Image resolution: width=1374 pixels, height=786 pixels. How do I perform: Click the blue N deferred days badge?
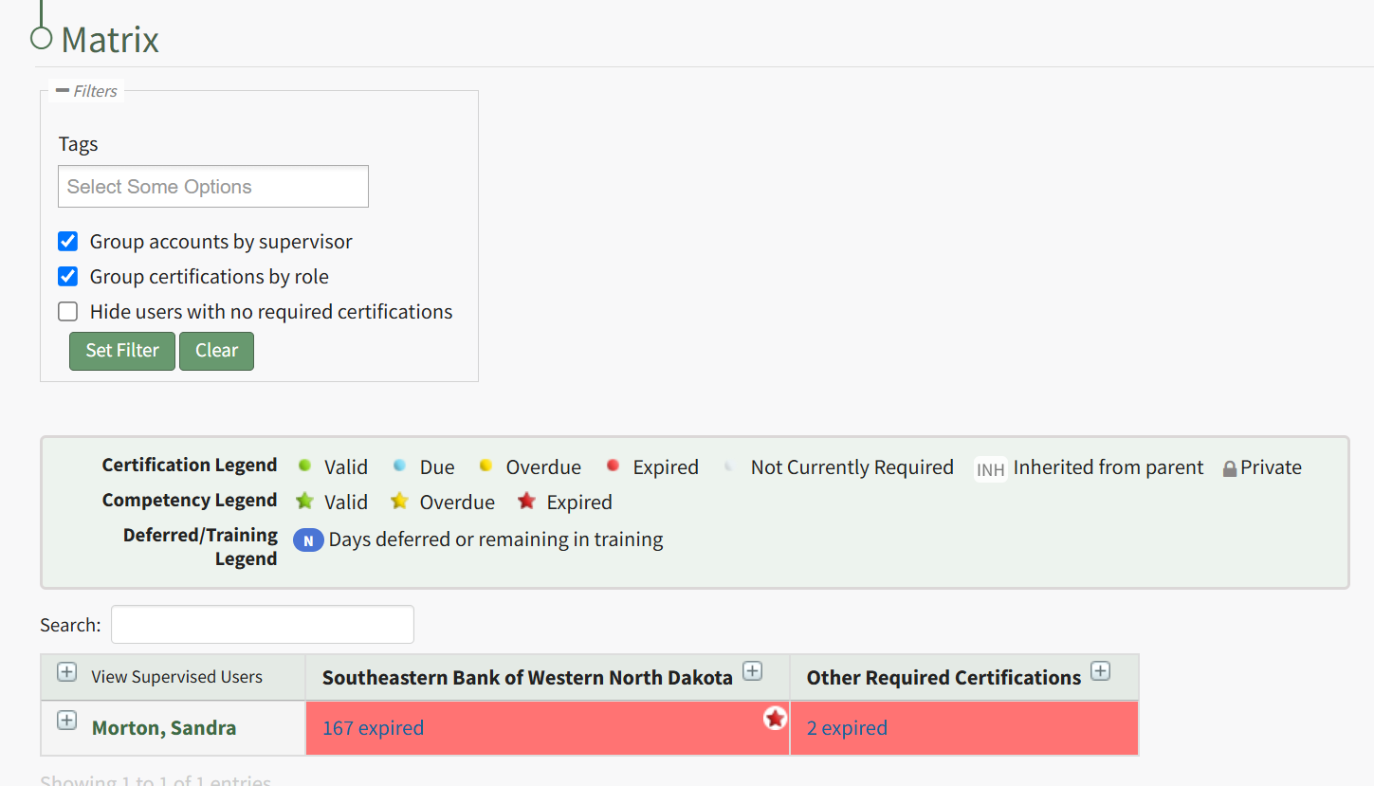[x=308, y=540]
